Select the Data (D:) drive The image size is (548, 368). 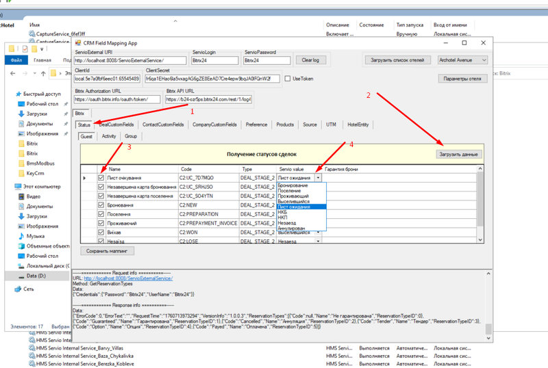point(36,275)
